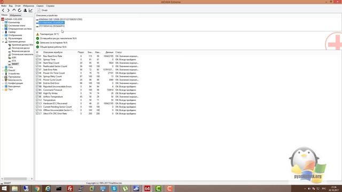This screenshot has height=192, width=342.
Task: Open FileZilla from the taskbar
Action: tap(70, 188)
